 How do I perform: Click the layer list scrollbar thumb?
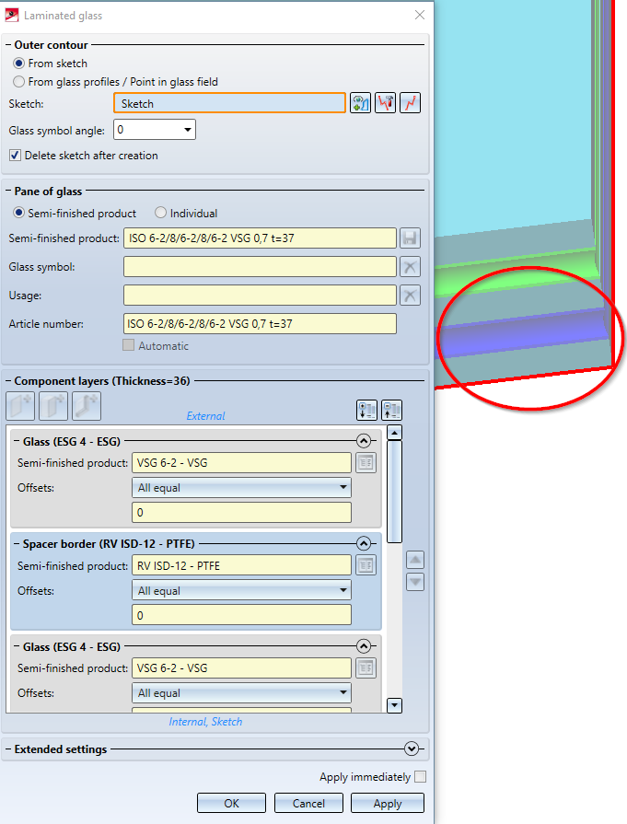[394, 492]
